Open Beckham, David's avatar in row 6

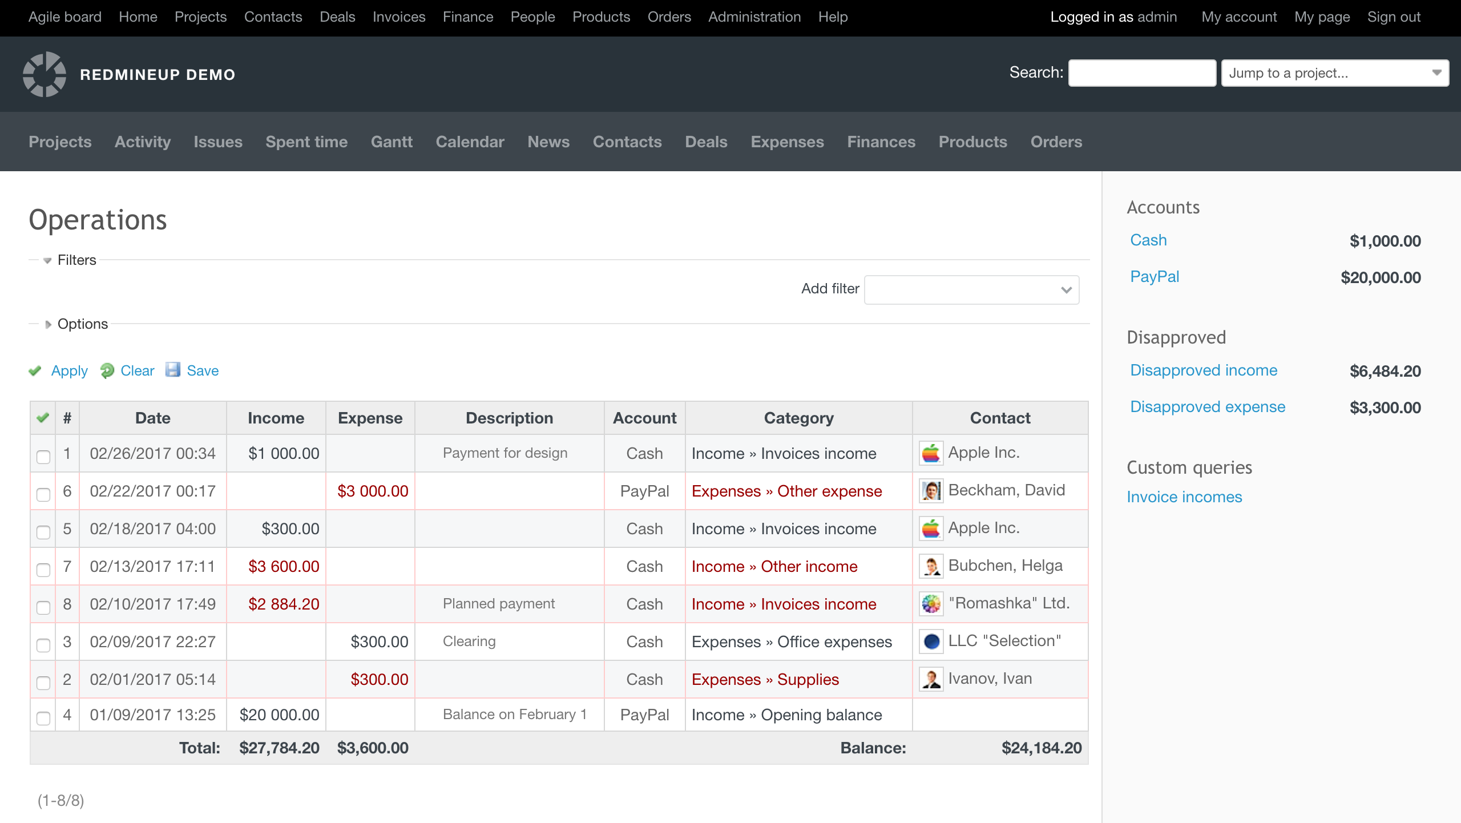coord(931,490)
